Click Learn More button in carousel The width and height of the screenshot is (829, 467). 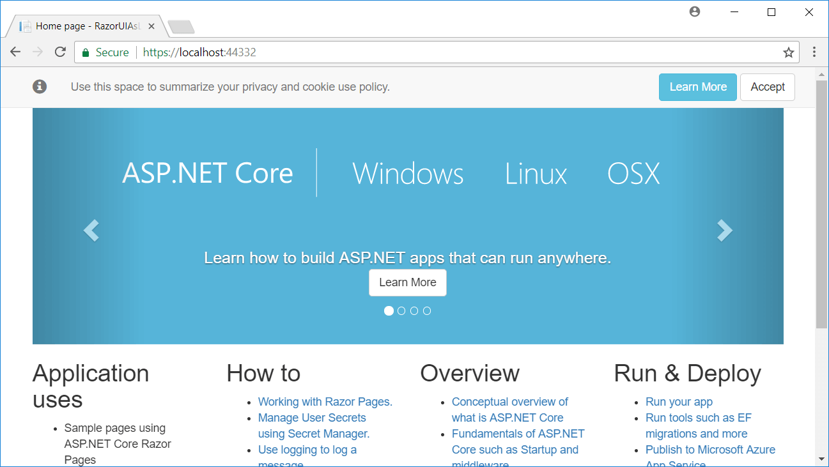pos(408,282)
